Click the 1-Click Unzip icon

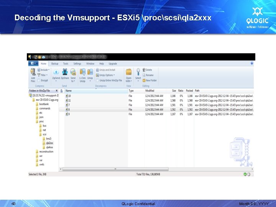82,72
